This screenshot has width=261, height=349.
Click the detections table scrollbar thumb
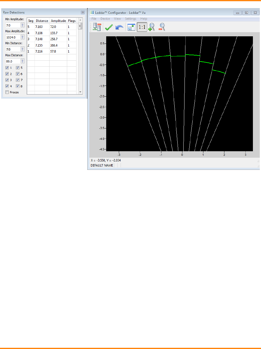point(80,26)
